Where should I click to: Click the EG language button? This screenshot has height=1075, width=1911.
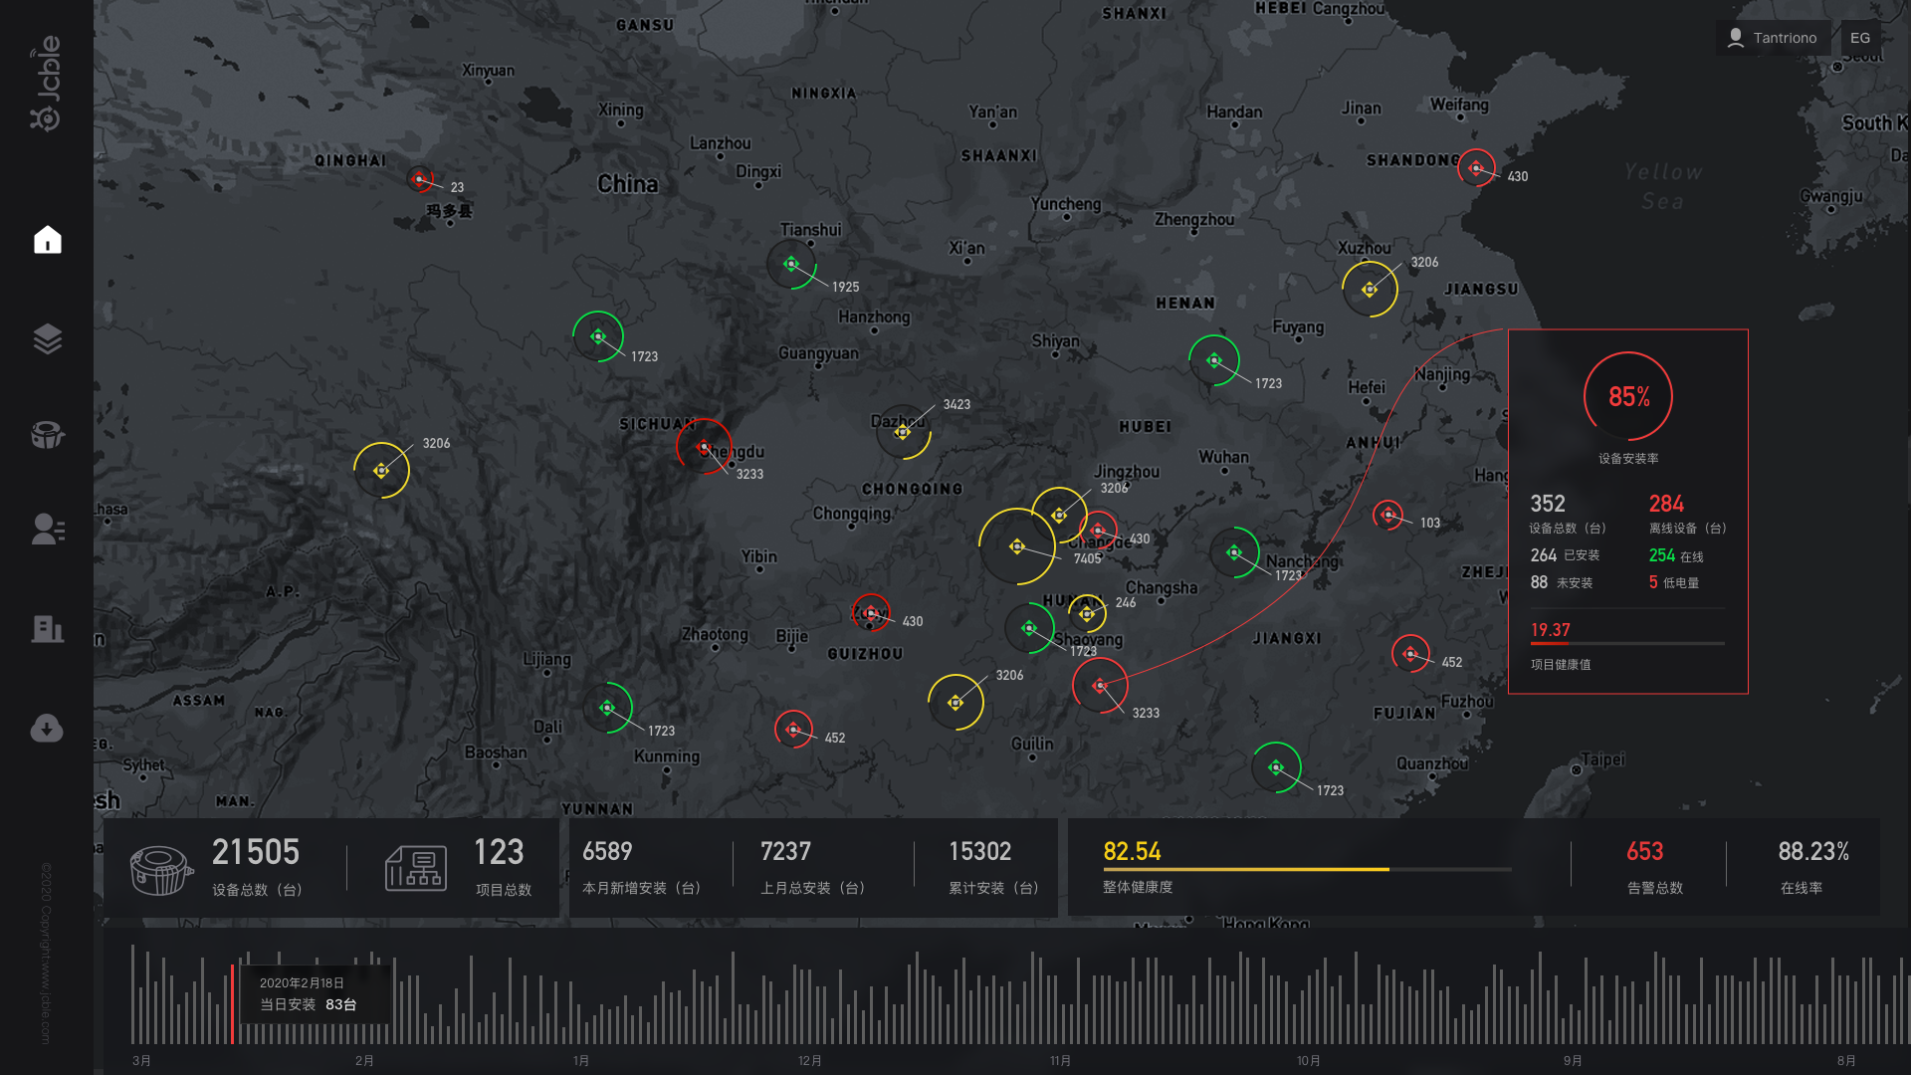coord(1859,38)
